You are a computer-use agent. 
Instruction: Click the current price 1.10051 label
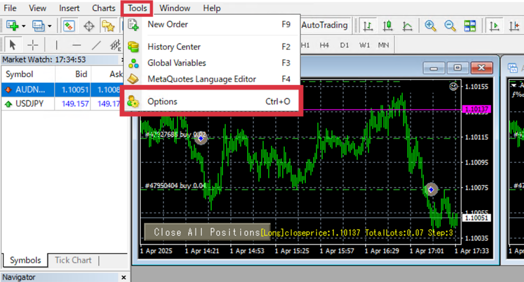477,218
